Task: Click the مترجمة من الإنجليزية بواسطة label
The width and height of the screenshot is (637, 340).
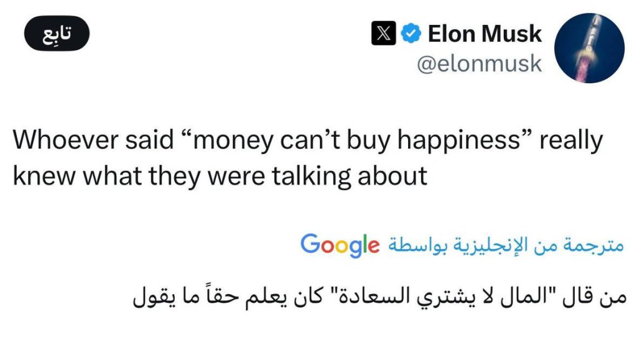Action: [505, 244]
